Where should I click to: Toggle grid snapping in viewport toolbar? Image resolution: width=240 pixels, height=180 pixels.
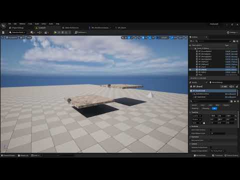tap(143, 38)
